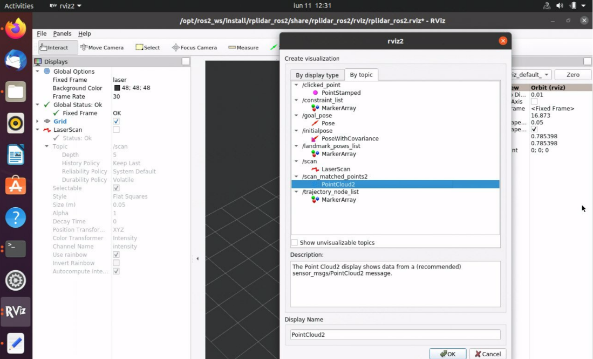
Task: Cancel the Create visualization dialog
Action: point(487,354)
